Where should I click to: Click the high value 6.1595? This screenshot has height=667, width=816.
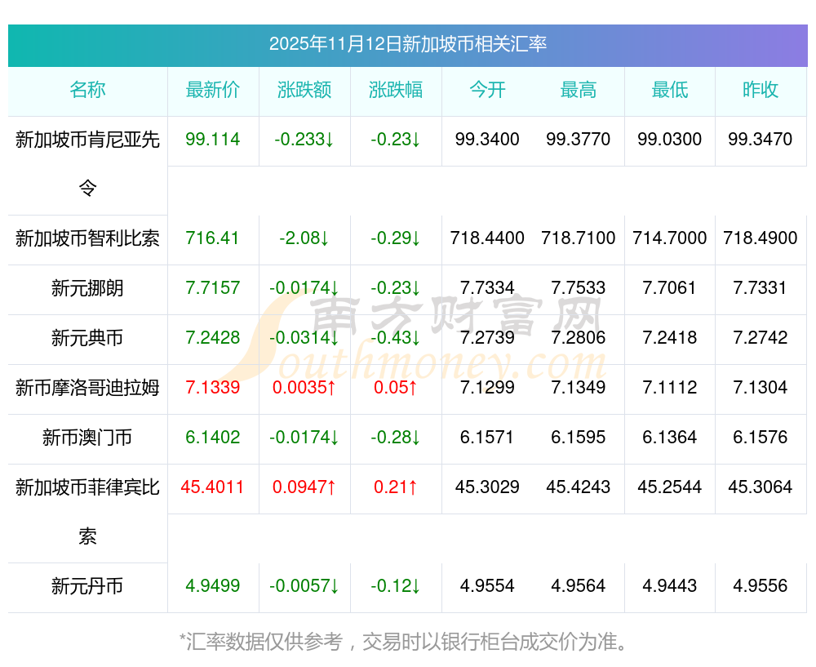pos(579,438)
